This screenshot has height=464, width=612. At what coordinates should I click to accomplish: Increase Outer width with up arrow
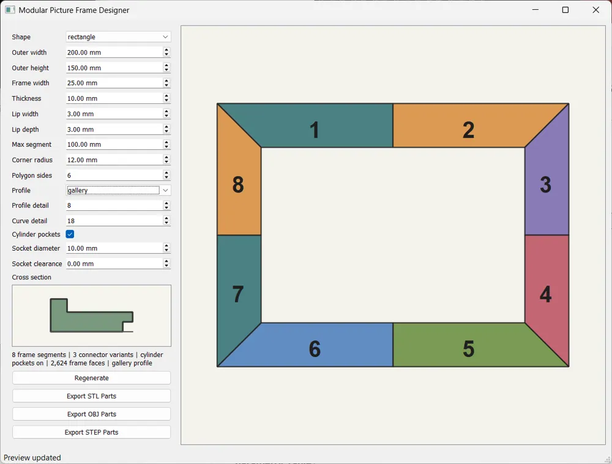point(166,50)
